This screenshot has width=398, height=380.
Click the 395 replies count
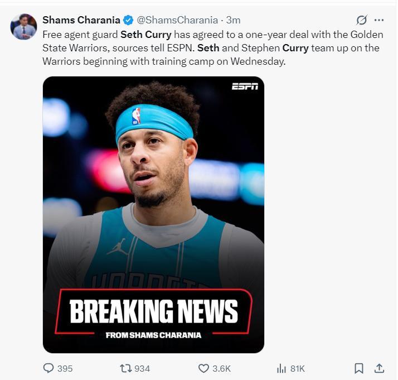tap(65, 368)
